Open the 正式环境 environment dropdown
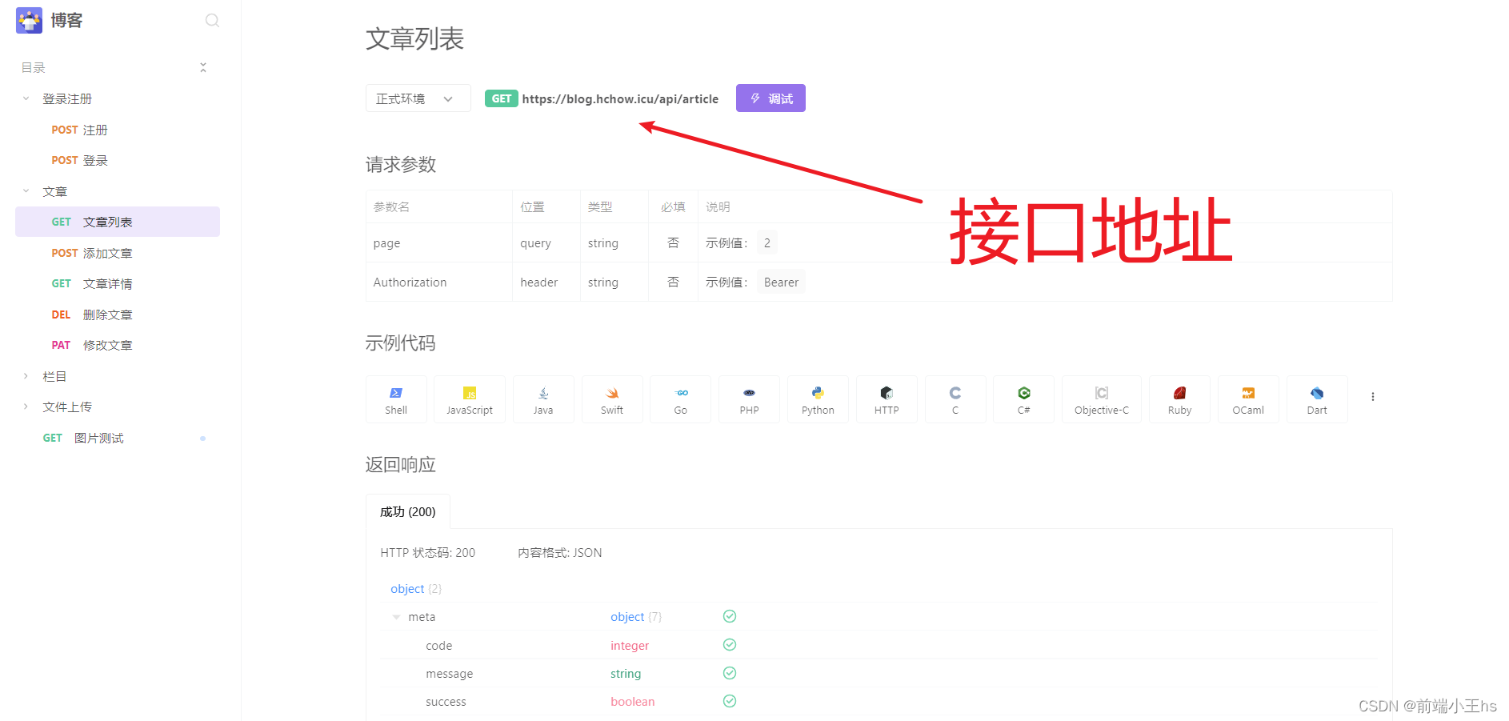The width and height of the screenshot is (1509, 721). click(x=418, y=98)
